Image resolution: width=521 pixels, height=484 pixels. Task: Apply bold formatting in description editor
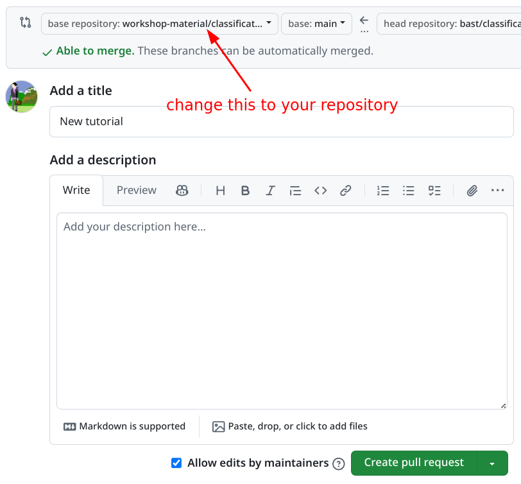pos(245,191)
